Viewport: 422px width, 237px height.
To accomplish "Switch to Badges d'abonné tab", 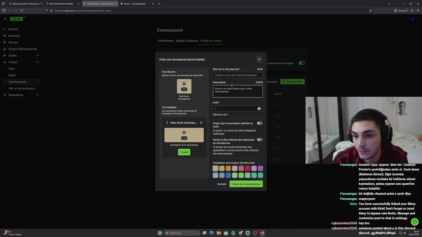I will pyautogui.click(x=187, y=41).
